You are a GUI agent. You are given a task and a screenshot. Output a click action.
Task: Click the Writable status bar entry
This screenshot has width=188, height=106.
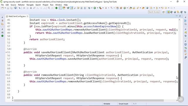point(107,104)
